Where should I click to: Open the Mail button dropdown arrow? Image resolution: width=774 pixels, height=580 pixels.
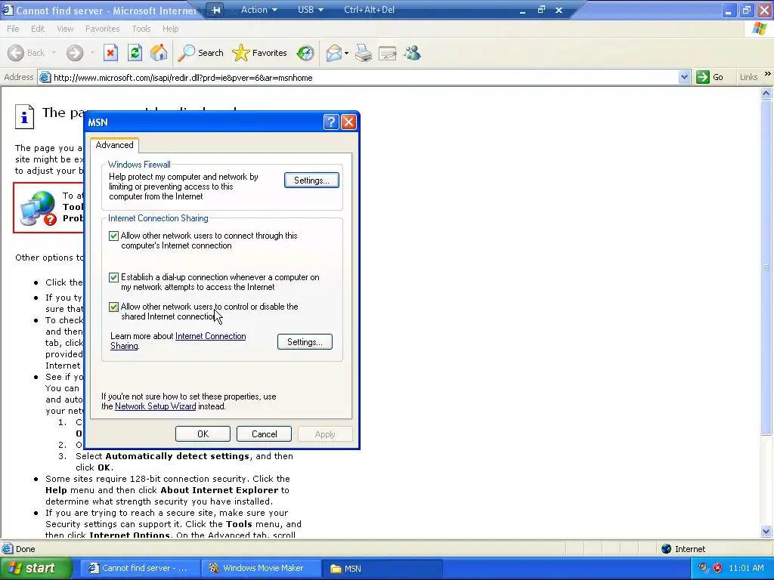[x=346, y=53]
